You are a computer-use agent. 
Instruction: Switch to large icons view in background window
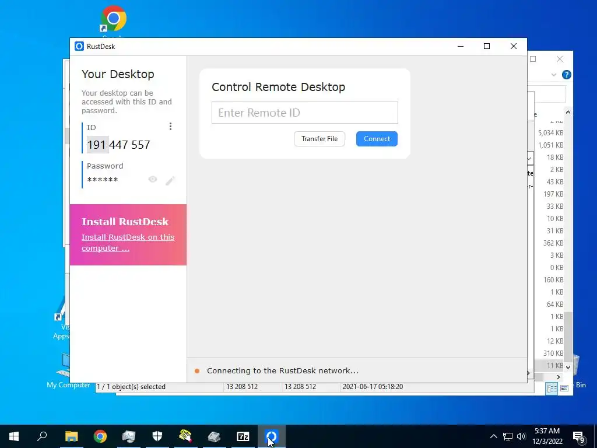coord(564,388)
